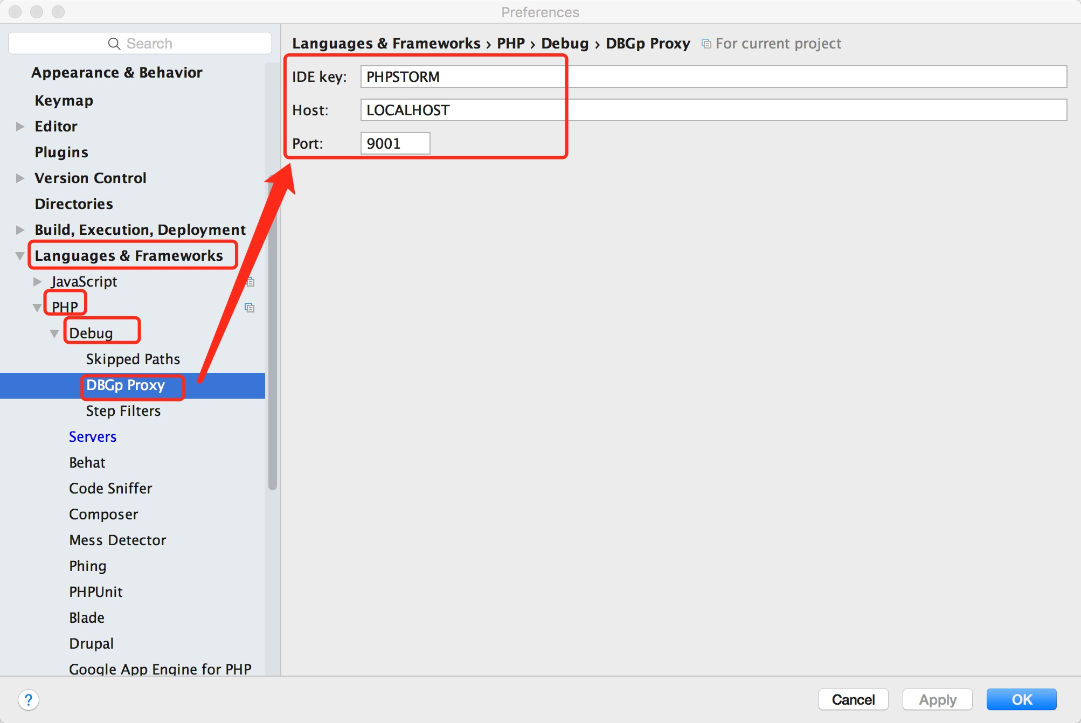Open Appearance & Behavior settings

(x=117, y=73)
